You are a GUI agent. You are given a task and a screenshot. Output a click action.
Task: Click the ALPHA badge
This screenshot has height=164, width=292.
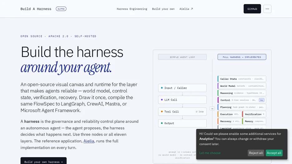[x=61, y=9]
